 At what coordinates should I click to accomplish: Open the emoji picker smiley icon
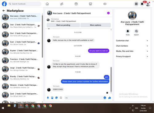tap(105, 98)
